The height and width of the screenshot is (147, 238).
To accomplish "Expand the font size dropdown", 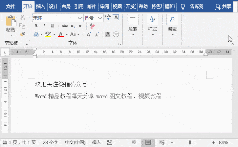I will [x=100, y=18].
